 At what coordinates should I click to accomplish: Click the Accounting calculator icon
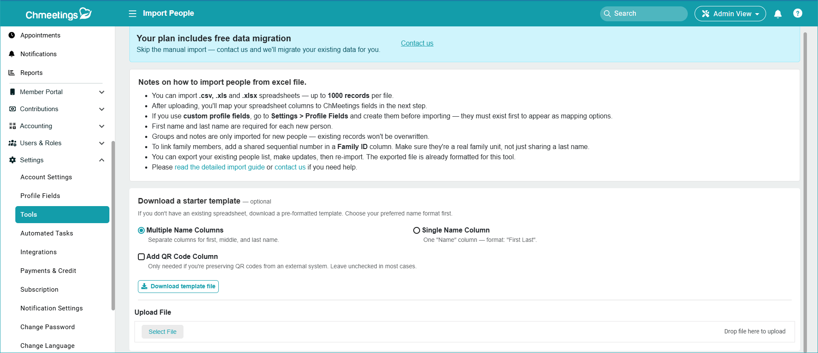[12, 126]
